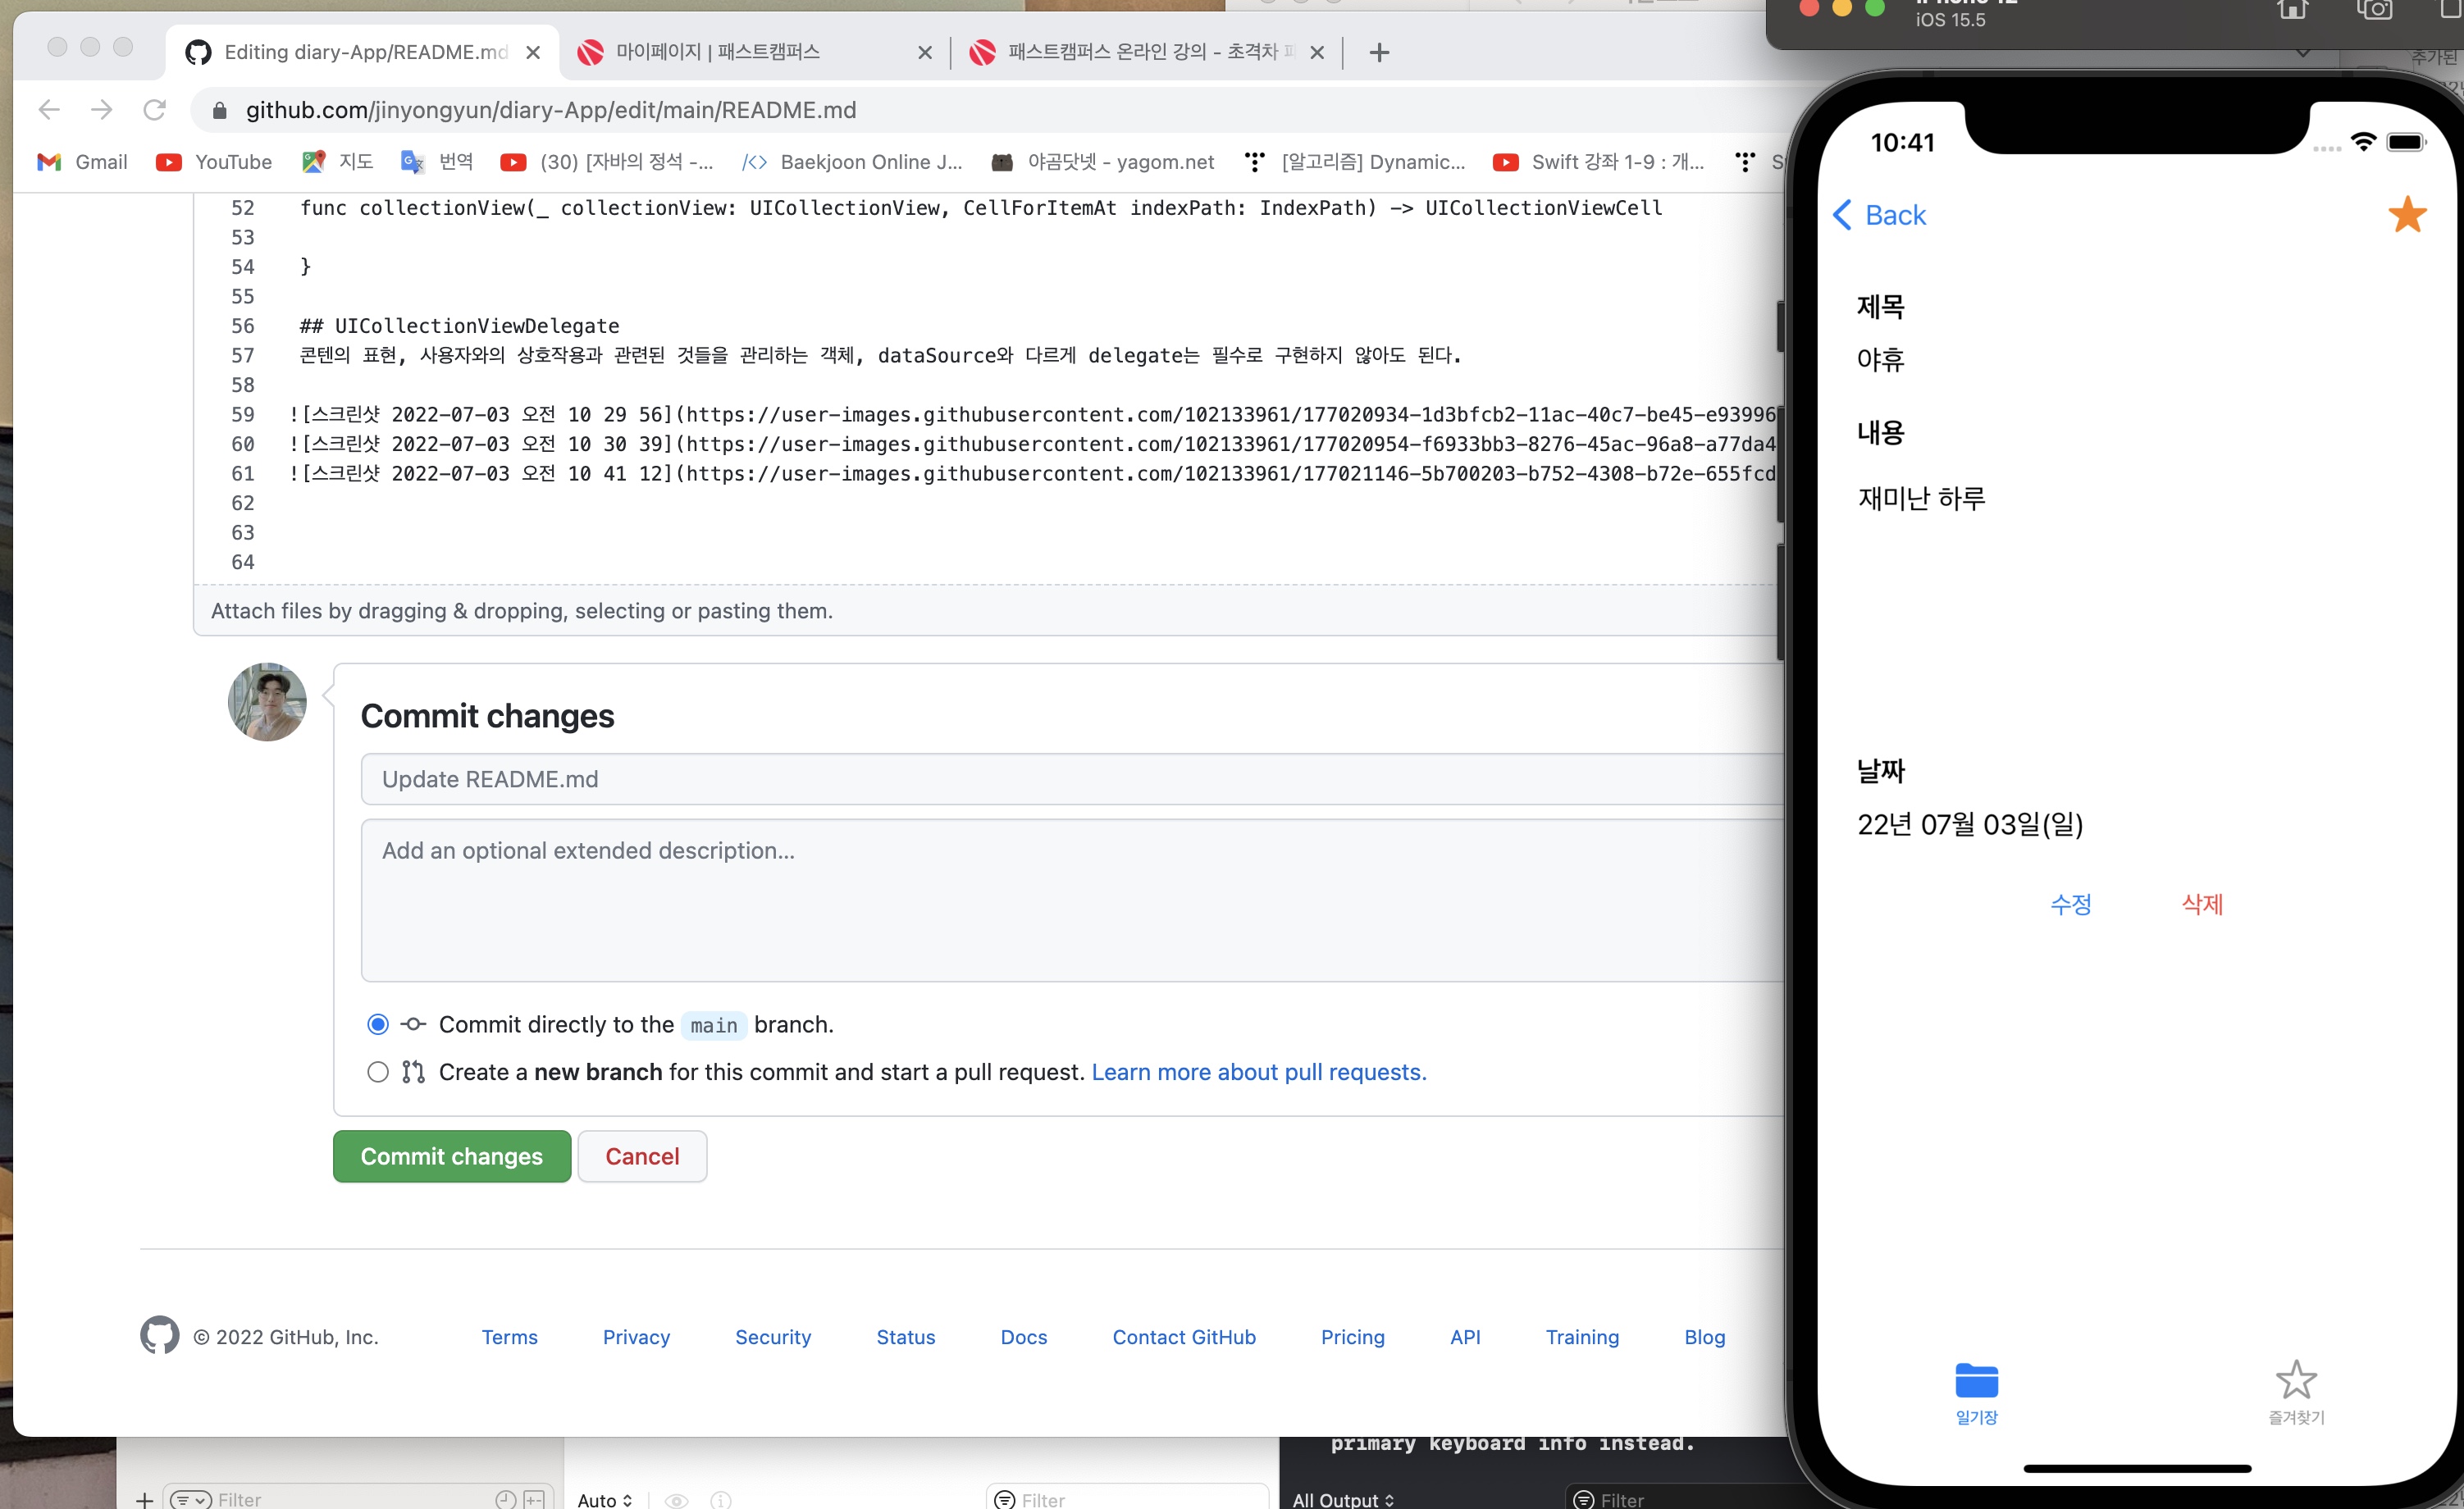Open the 야곰닷넷 yagom.net bookmark
Screen dimensions: 2464x1509
point(1102,162)
